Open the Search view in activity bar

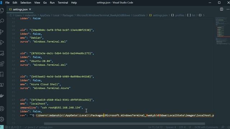point(2,21)
